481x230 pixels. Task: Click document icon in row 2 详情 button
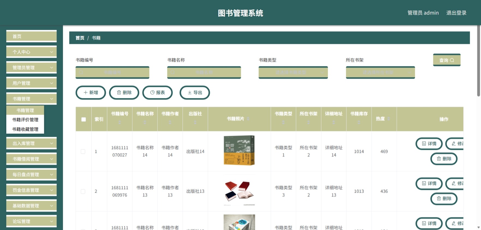point(424,183)
